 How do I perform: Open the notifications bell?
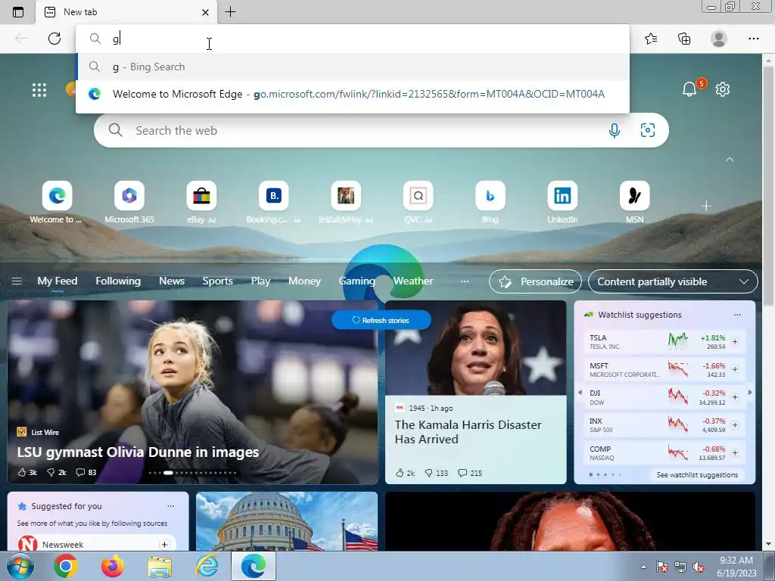coord(689,89)
